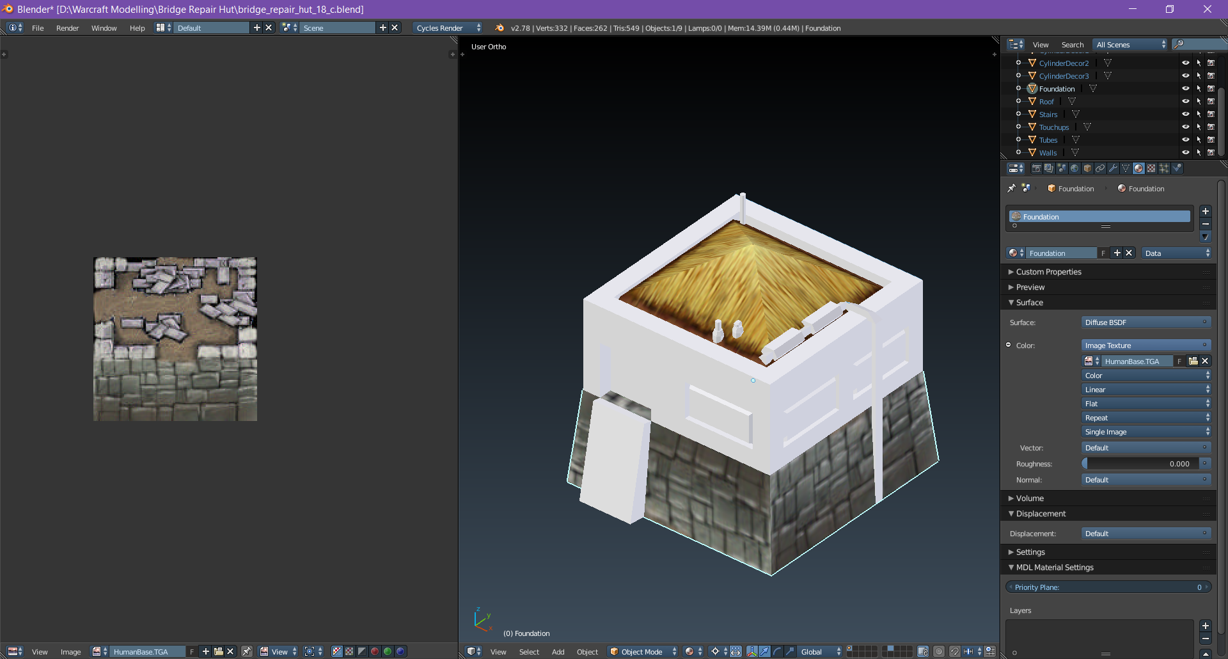
Task: Select Roof object in outliner tree
Action: [x=1046, y=101]
